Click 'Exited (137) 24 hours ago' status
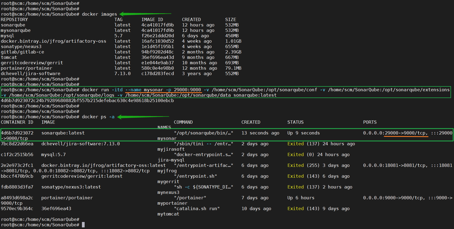454x229 pixels. [321, 144]
